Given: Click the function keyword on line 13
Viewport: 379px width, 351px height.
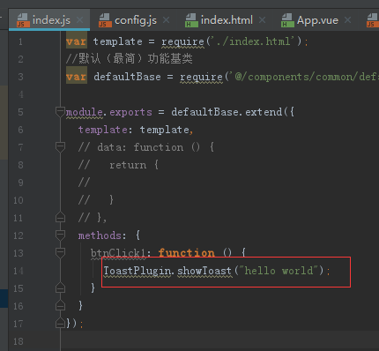Looking at the screenshot, I should point(186,253).
